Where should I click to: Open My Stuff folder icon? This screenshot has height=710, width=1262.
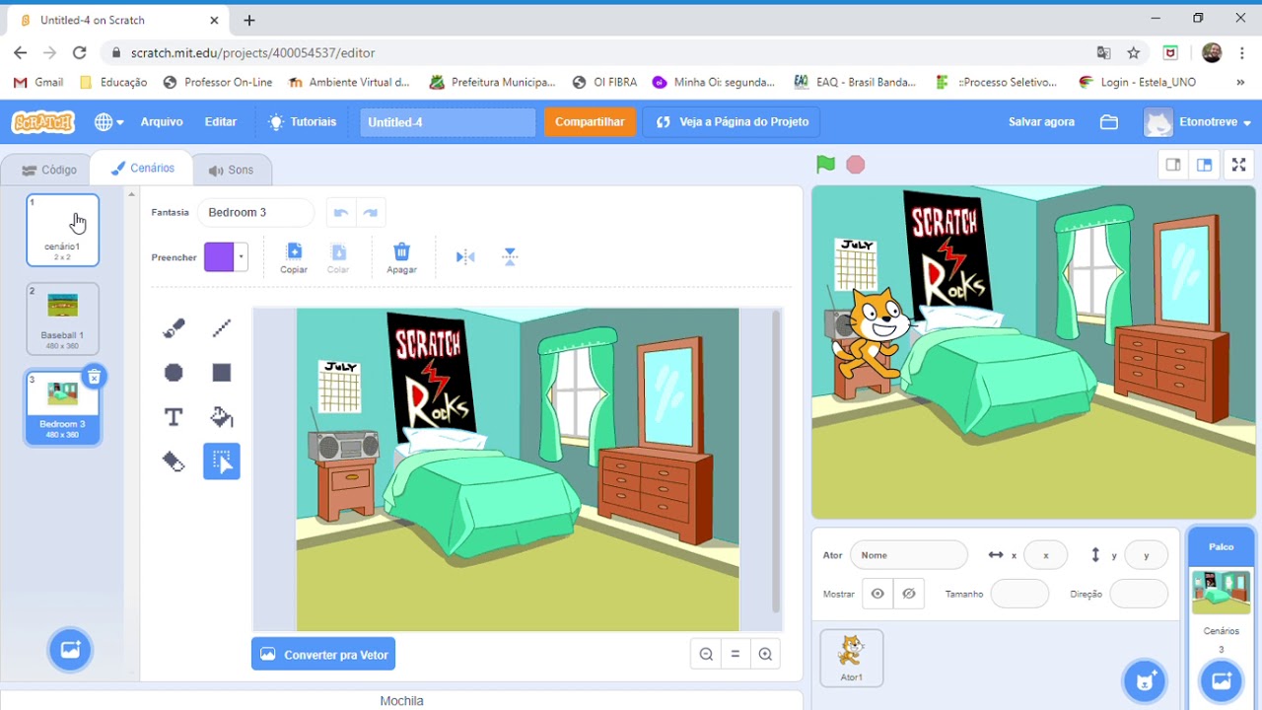(1109, 122)
